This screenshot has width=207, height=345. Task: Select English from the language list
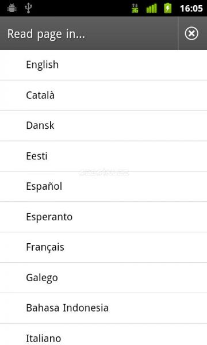point(103,65)
